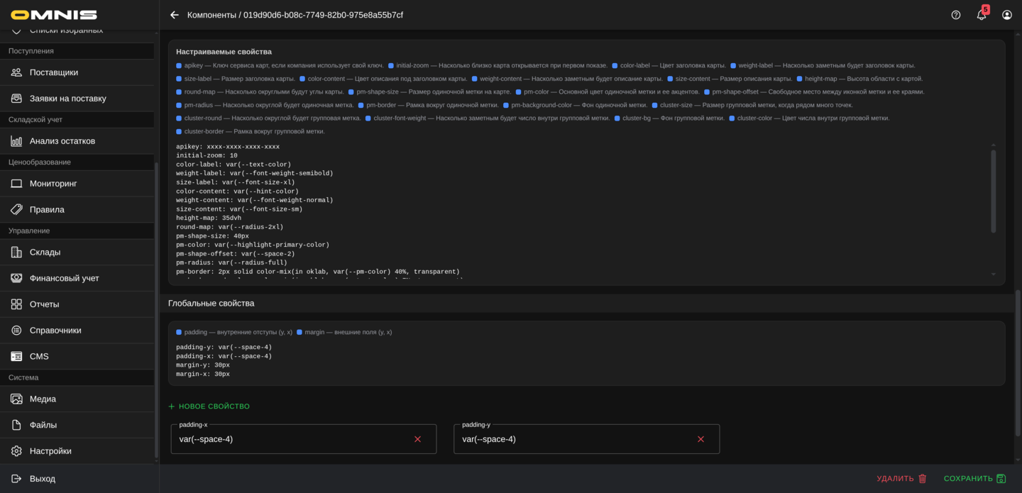Remove the padding-y property with red X

click(x=701, y=439)
